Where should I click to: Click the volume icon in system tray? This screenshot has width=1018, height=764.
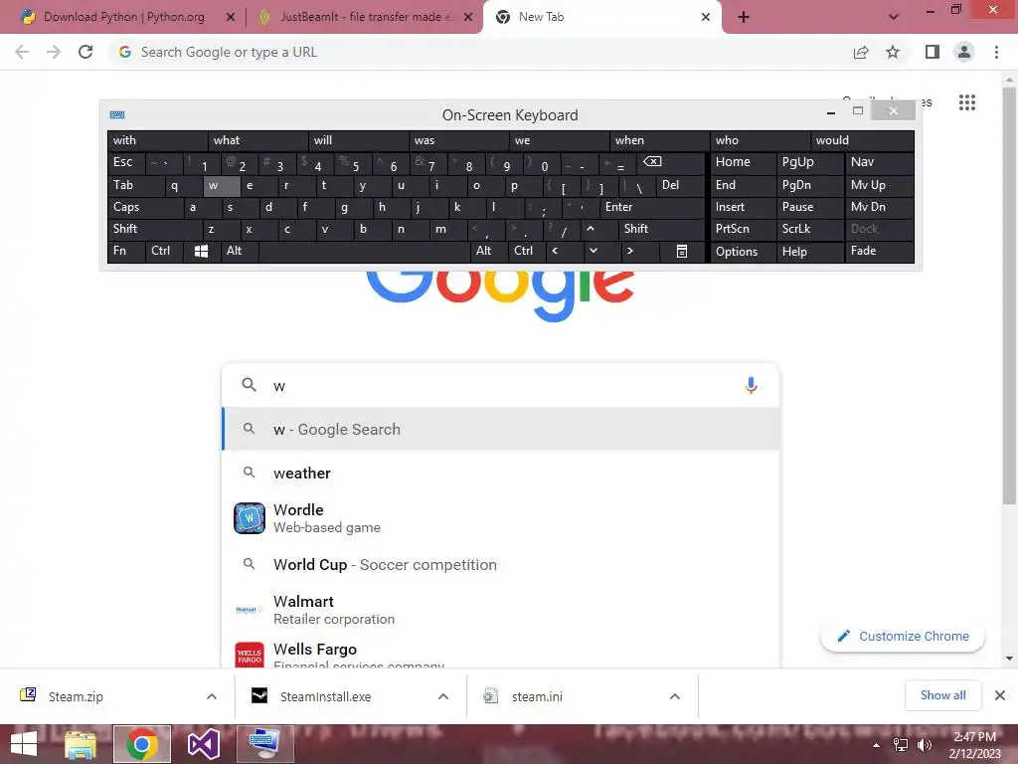click(924, 745)
